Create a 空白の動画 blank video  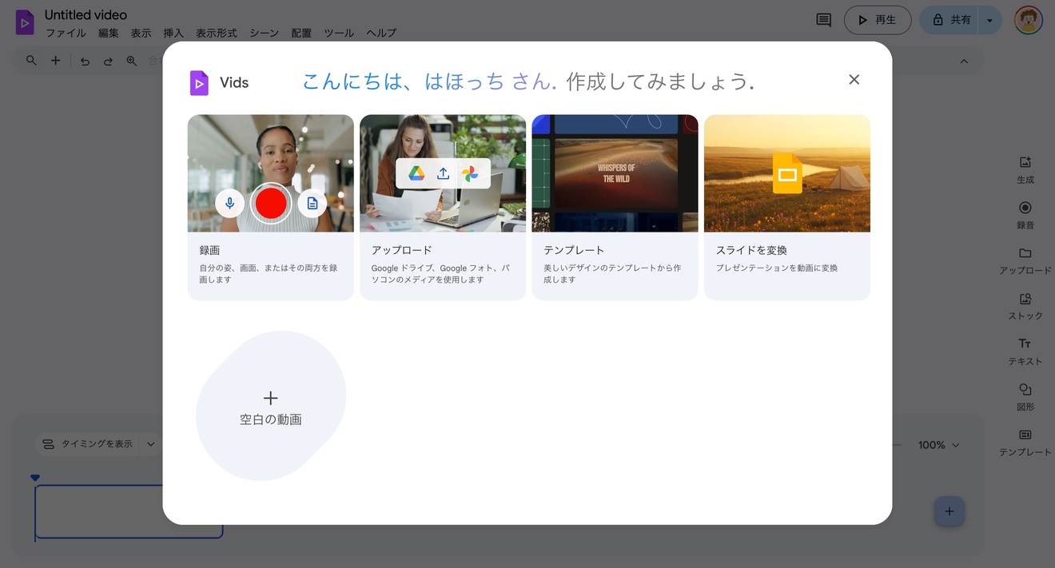point(271,406)
